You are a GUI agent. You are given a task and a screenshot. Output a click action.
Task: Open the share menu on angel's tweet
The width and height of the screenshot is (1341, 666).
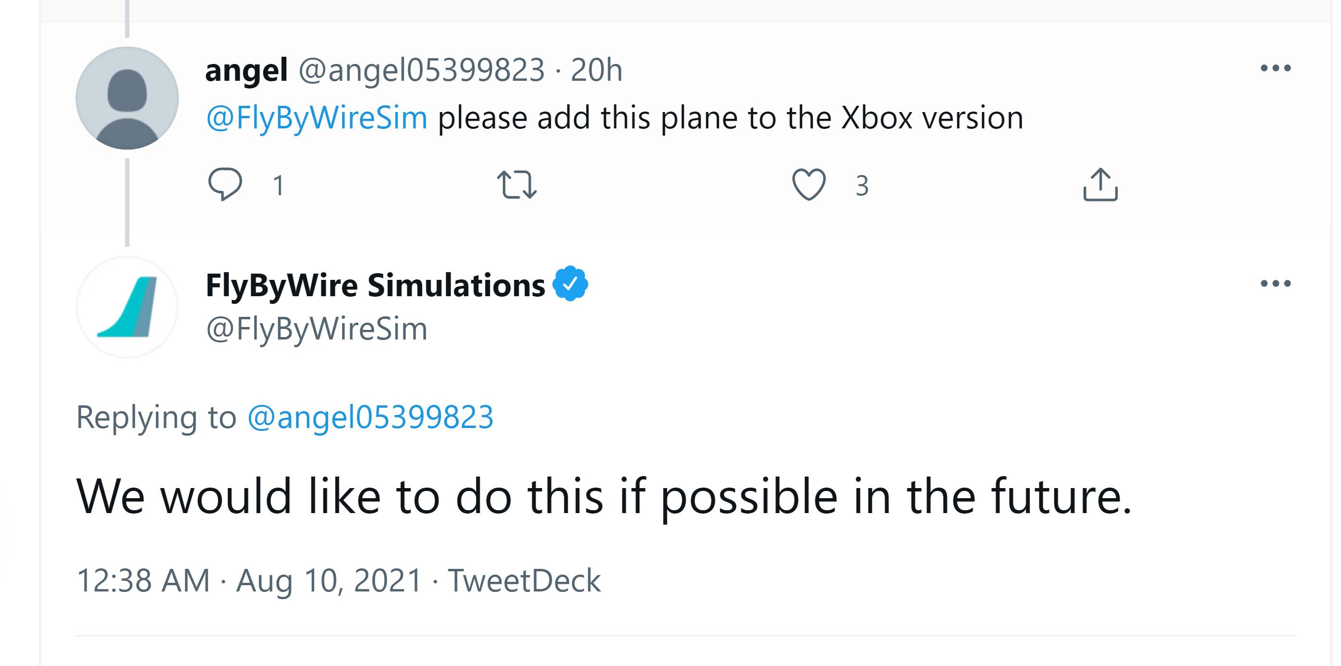(1100, 184)
